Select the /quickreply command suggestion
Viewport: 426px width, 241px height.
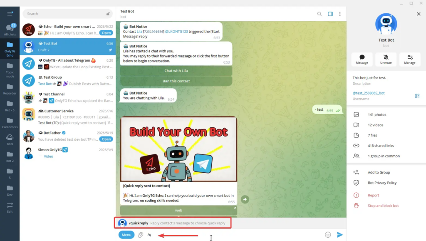[x=173, y=223]
